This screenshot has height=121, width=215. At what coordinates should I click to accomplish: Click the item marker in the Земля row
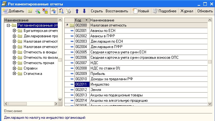(x=72, y=90)
